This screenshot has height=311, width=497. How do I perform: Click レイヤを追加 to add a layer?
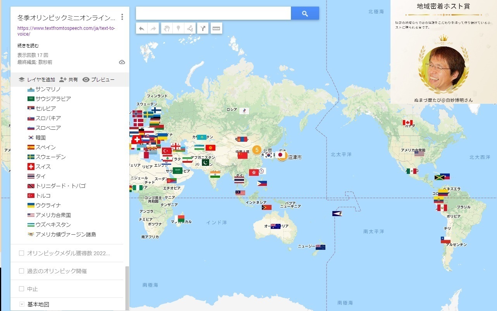pos(37,80)
